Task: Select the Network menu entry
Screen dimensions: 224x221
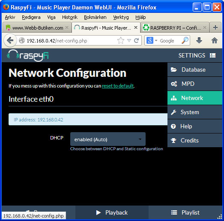Action: pos(195,98)
